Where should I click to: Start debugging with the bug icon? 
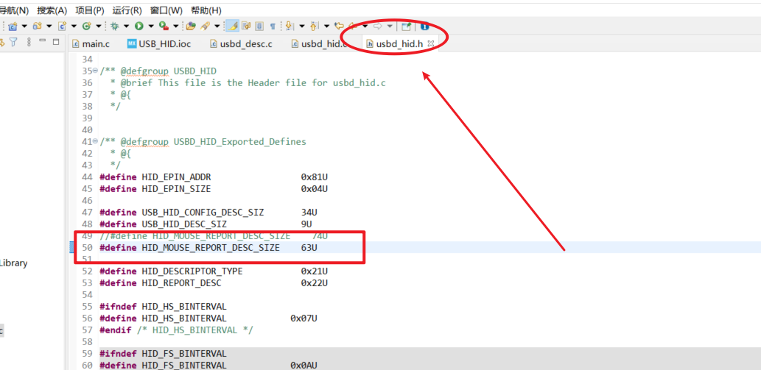tap(114, 26)
